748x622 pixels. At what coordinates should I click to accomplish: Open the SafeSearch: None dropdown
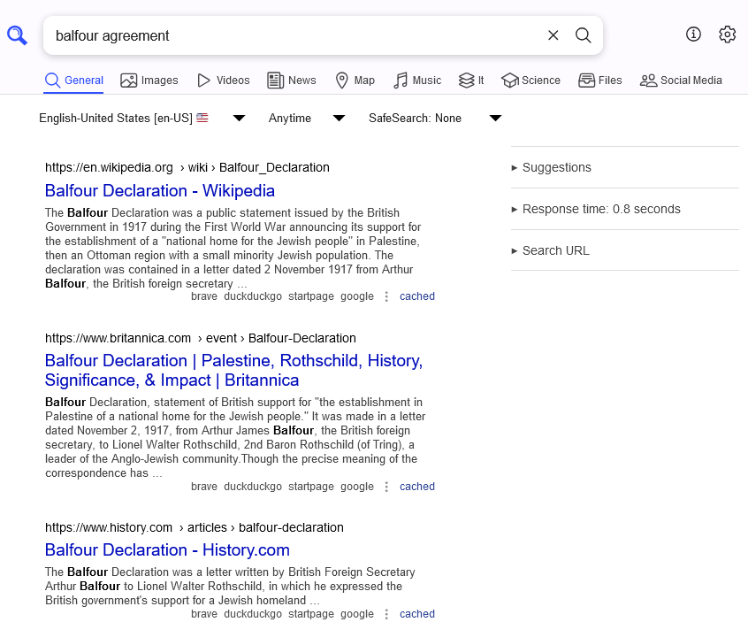435,118
